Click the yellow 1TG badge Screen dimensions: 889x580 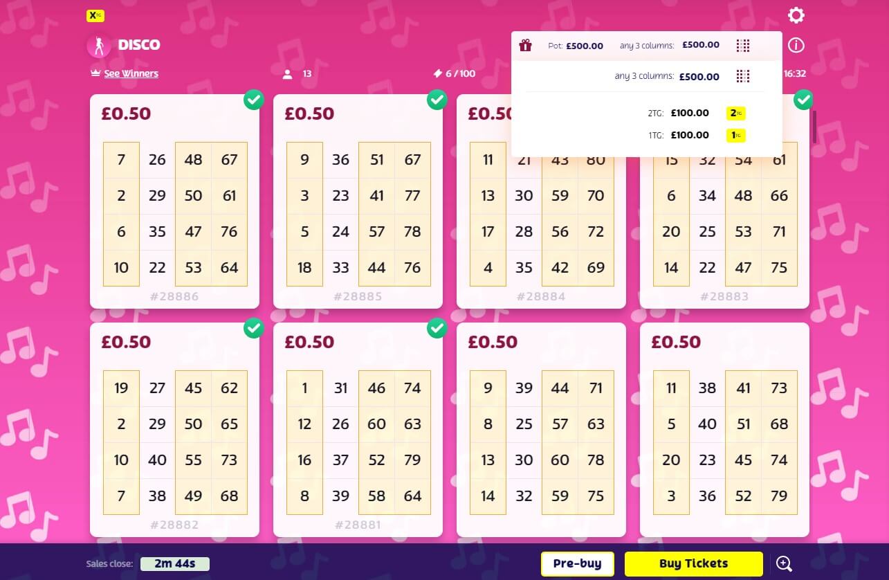(735, 135)
